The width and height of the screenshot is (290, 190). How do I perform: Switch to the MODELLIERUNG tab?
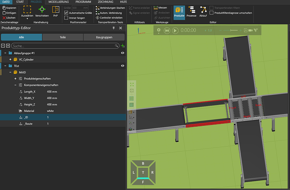click(58, 2)
